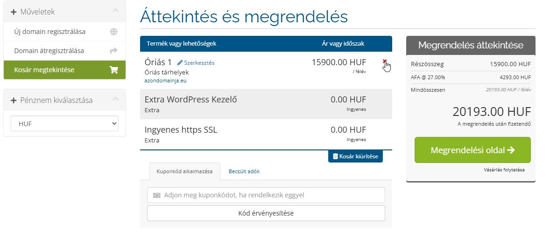Viewport: 557px width, 237px height.
Task: Empty the cart with Kosár kiürítése
Action: pyautogui.click(x=355, y=156)
